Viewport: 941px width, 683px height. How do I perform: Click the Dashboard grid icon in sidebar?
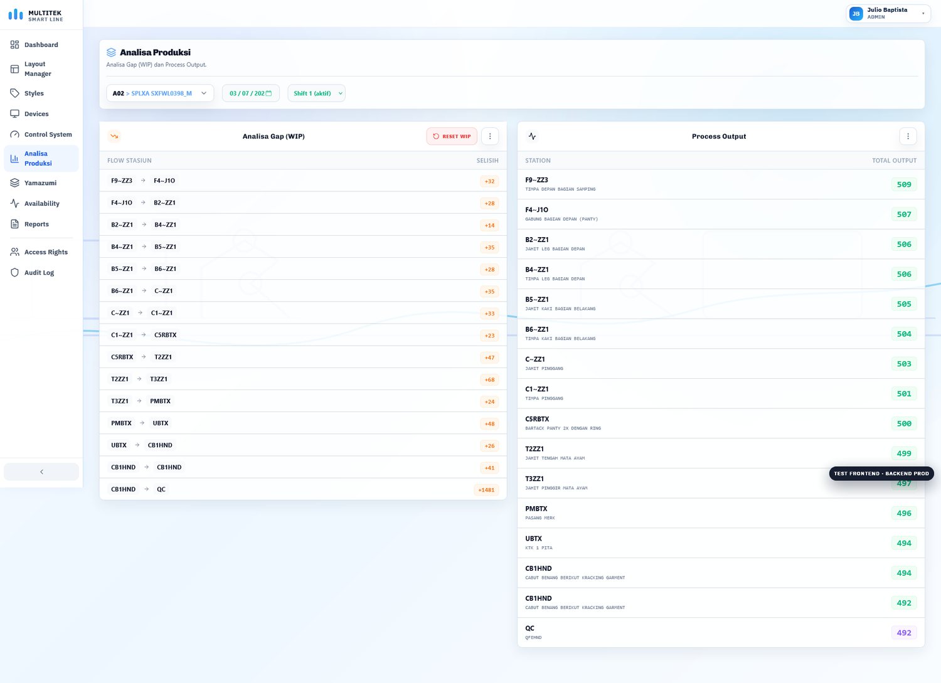tap(14, 45)
